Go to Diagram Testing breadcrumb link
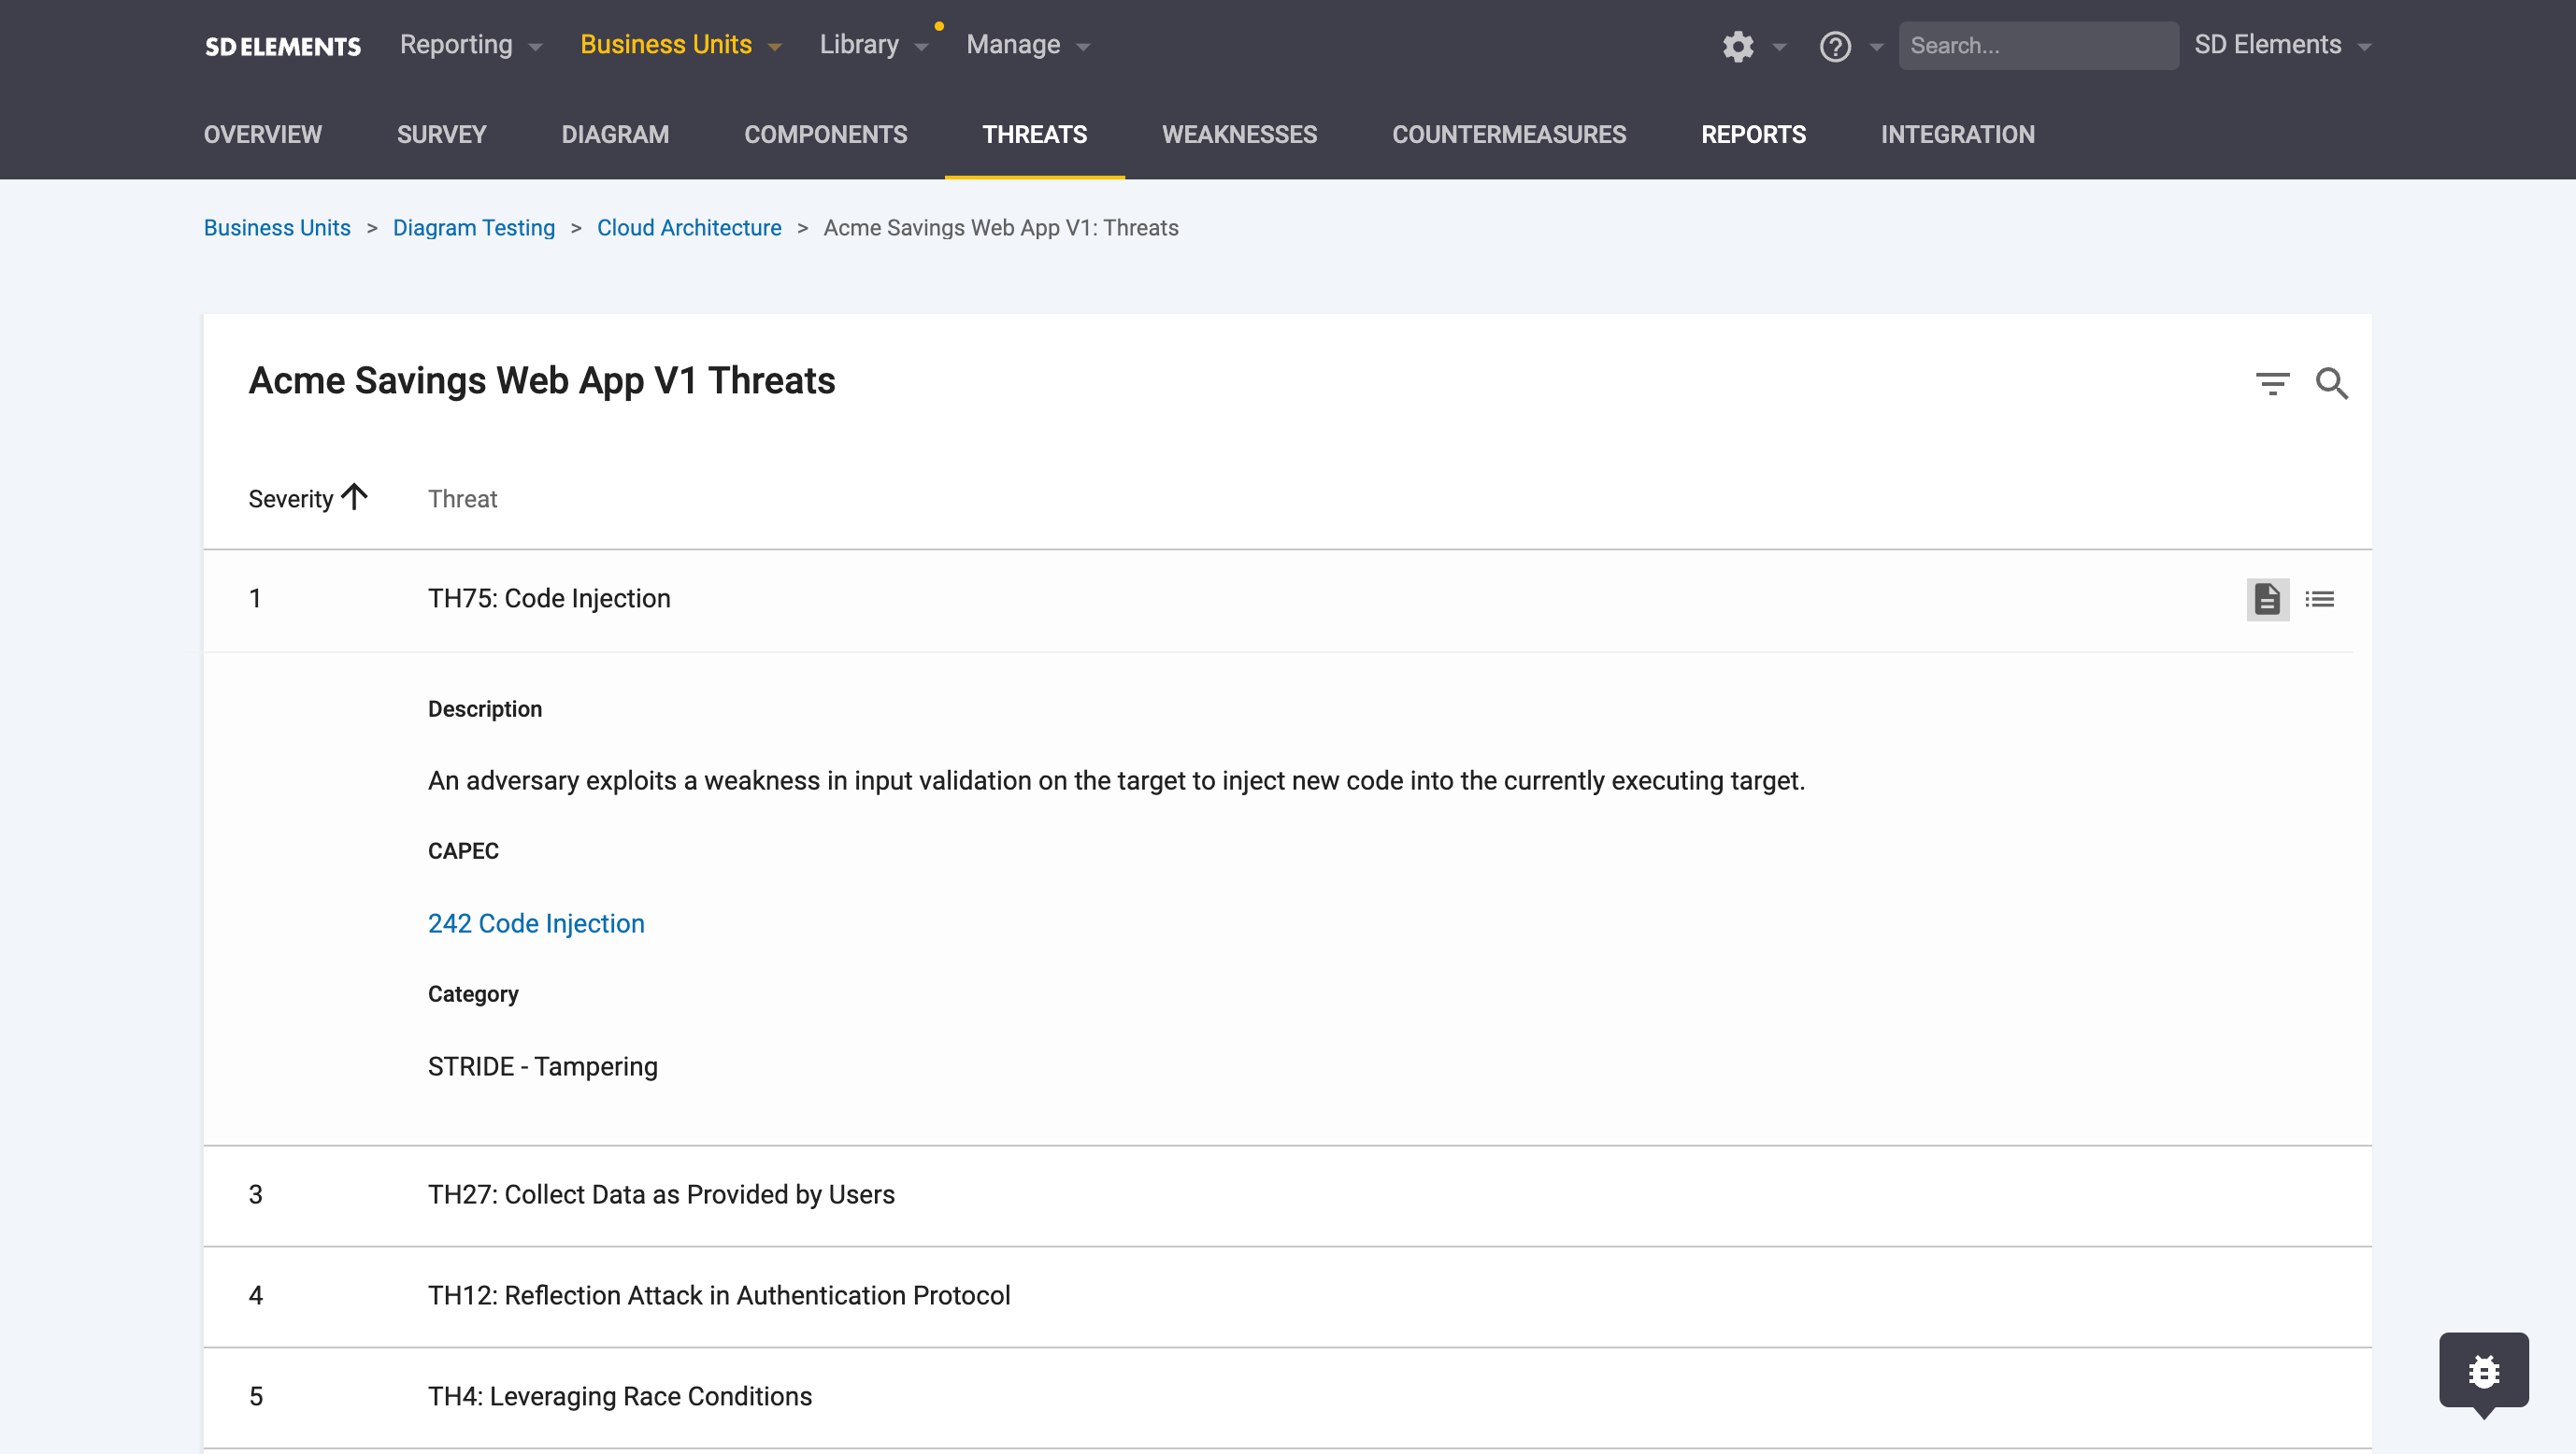2576x1454 pixels. pos(474,228)
